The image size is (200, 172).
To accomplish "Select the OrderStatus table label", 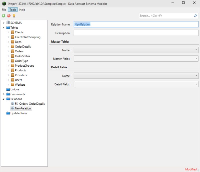I will point(22,56).
